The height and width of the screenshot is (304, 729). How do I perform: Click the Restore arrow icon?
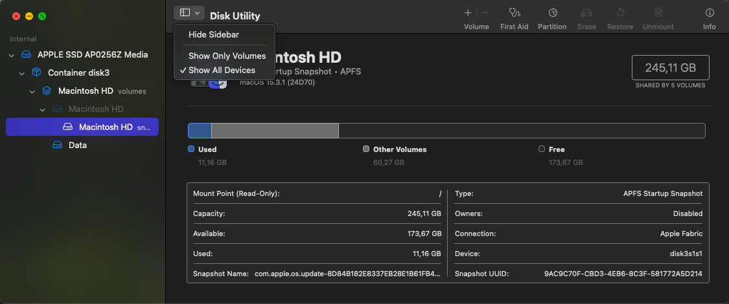(x=620, y=13)
